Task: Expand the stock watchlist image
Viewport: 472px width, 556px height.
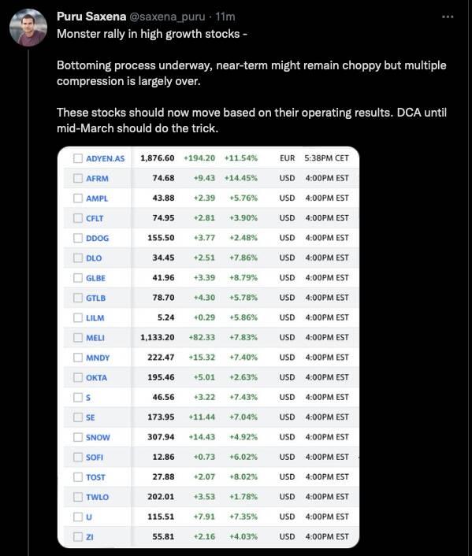Action: [208, 347]
